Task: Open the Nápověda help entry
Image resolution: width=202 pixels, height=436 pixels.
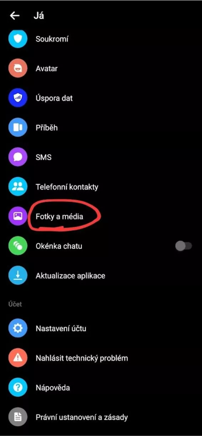Action: [101, 387]
